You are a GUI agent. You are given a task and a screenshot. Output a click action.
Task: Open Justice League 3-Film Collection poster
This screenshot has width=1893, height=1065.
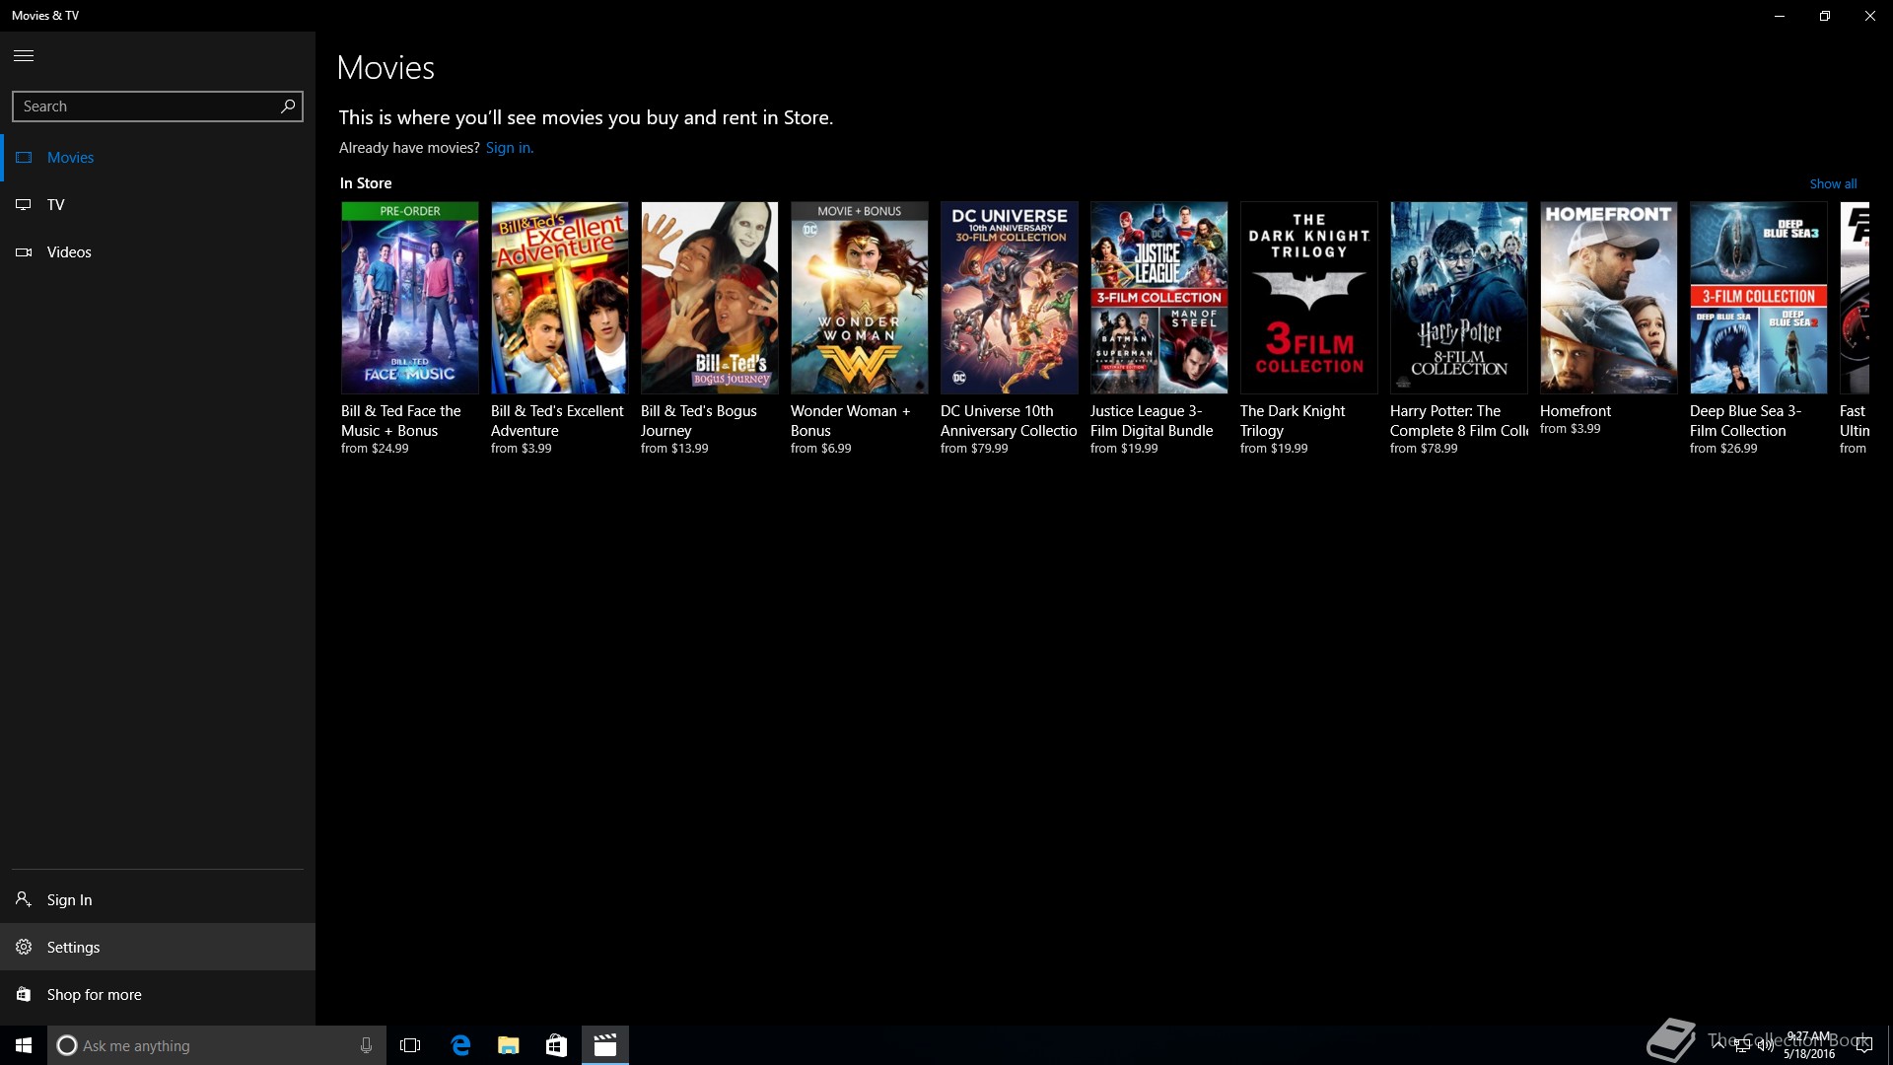(1159, 298)
